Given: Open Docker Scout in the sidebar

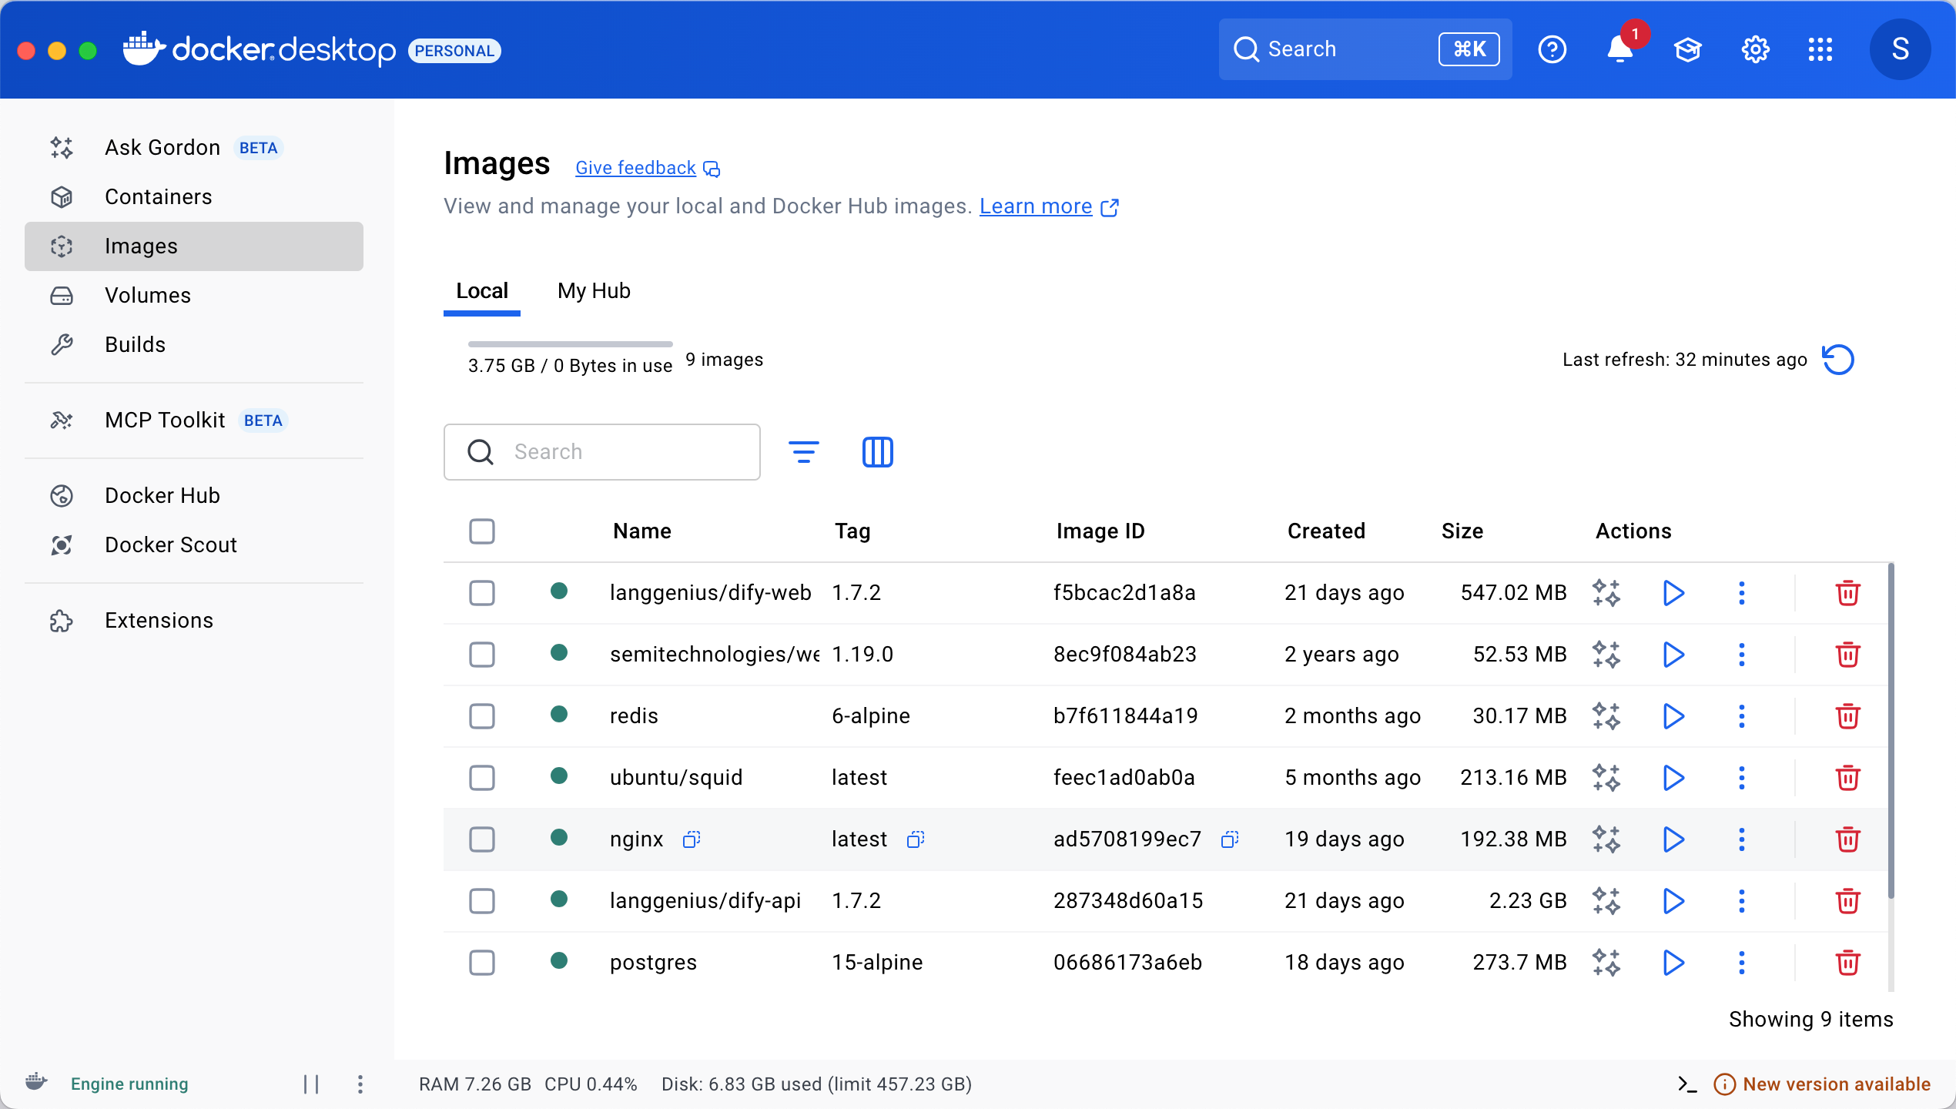Looking at the screenshot, I should click(x=194, y=545).
